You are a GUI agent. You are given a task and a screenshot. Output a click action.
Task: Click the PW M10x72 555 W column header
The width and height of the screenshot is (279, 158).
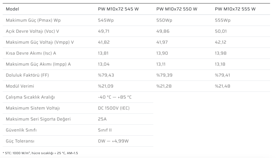click(235, 9)
